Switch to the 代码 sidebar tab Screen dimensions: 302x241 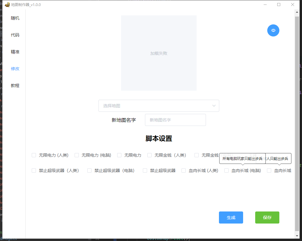tap(15, 35)
